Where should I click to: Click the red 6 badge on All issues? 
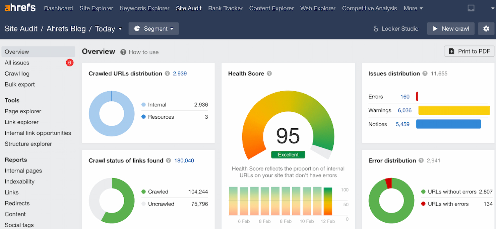[69, 63]
